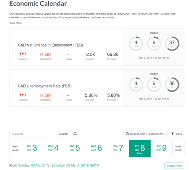The width and height of the screenshot is (189, 170).
Task: Expand the View More description link
Action: (15, 23)
